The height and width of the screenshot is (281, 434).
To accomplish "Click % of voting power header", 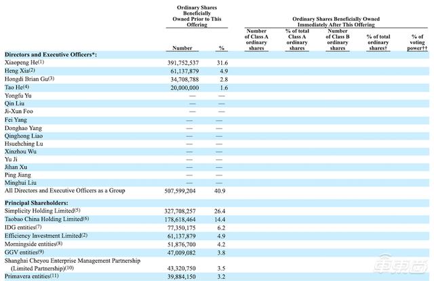I will 417,42.
